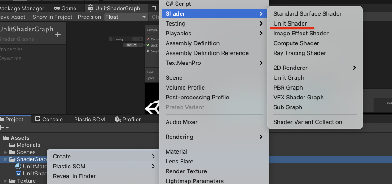Viewport: 392px width, 184px height.
Task: Open the Materials folder
Action: 28,145
